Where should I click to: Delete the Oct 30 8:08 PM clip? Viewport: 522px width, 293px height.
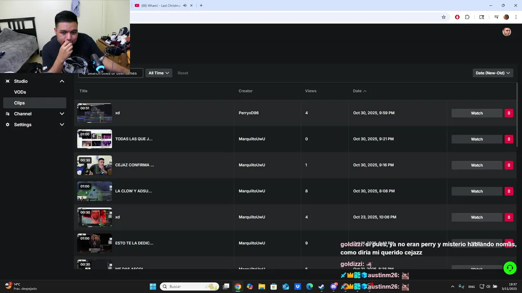pos(509,191)
